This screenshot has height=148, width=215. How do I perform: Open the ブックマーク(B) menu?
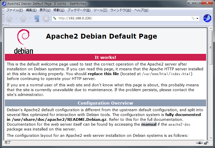pyautogui.click(x=79, y=10)
